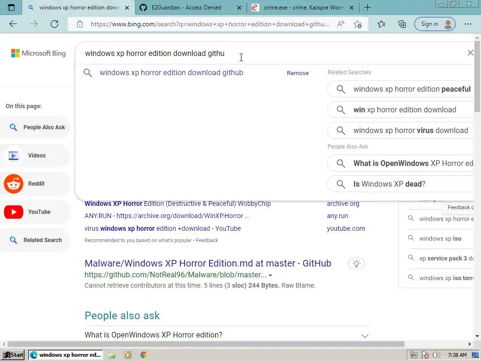Click taskbar button windows xp horror ed...
The height and width of the screenshot is (361, 481).
coord(66,355)
